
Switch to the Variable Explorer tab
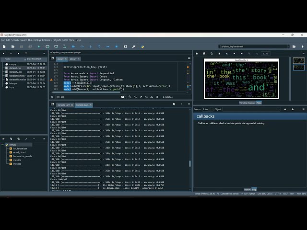[247, 103]
